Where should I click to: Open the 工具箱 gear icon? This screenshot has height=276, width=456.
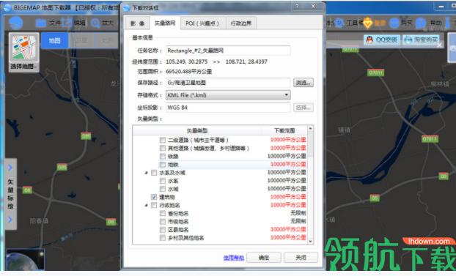pyautogui.click(x=339, y=23)
